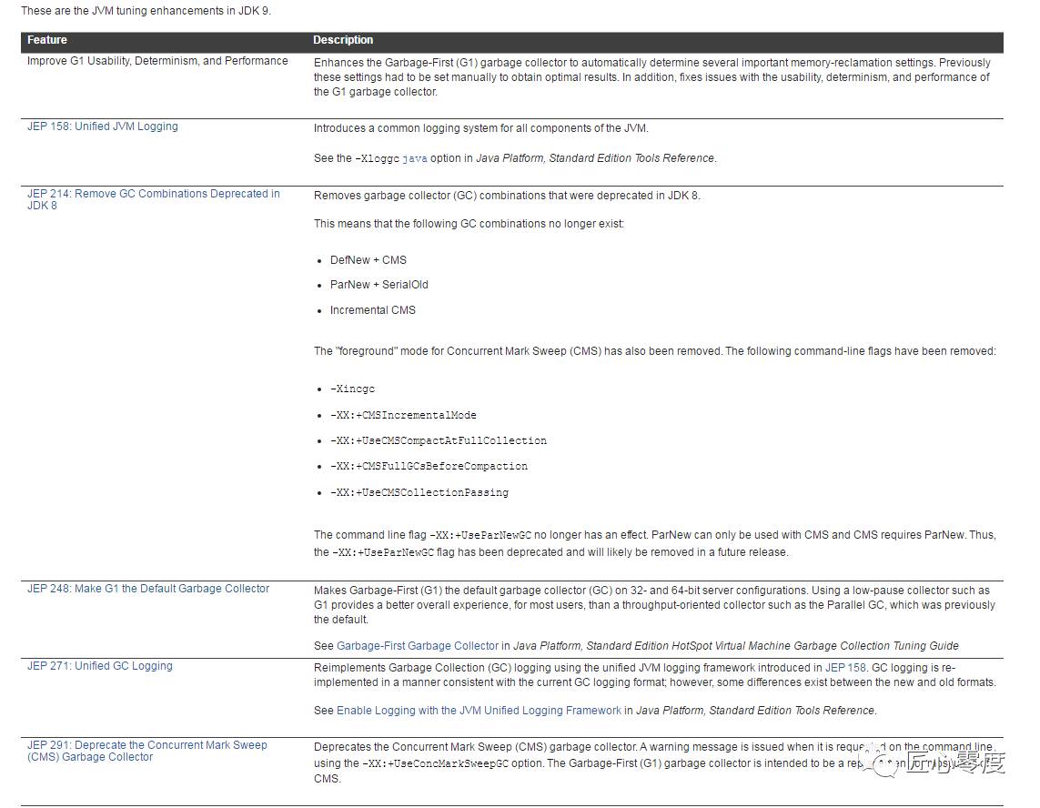Click 'Removes garbage collector (GC) combinations' sentence
Screen dimensions: 1040x808
tap(507, 196)
